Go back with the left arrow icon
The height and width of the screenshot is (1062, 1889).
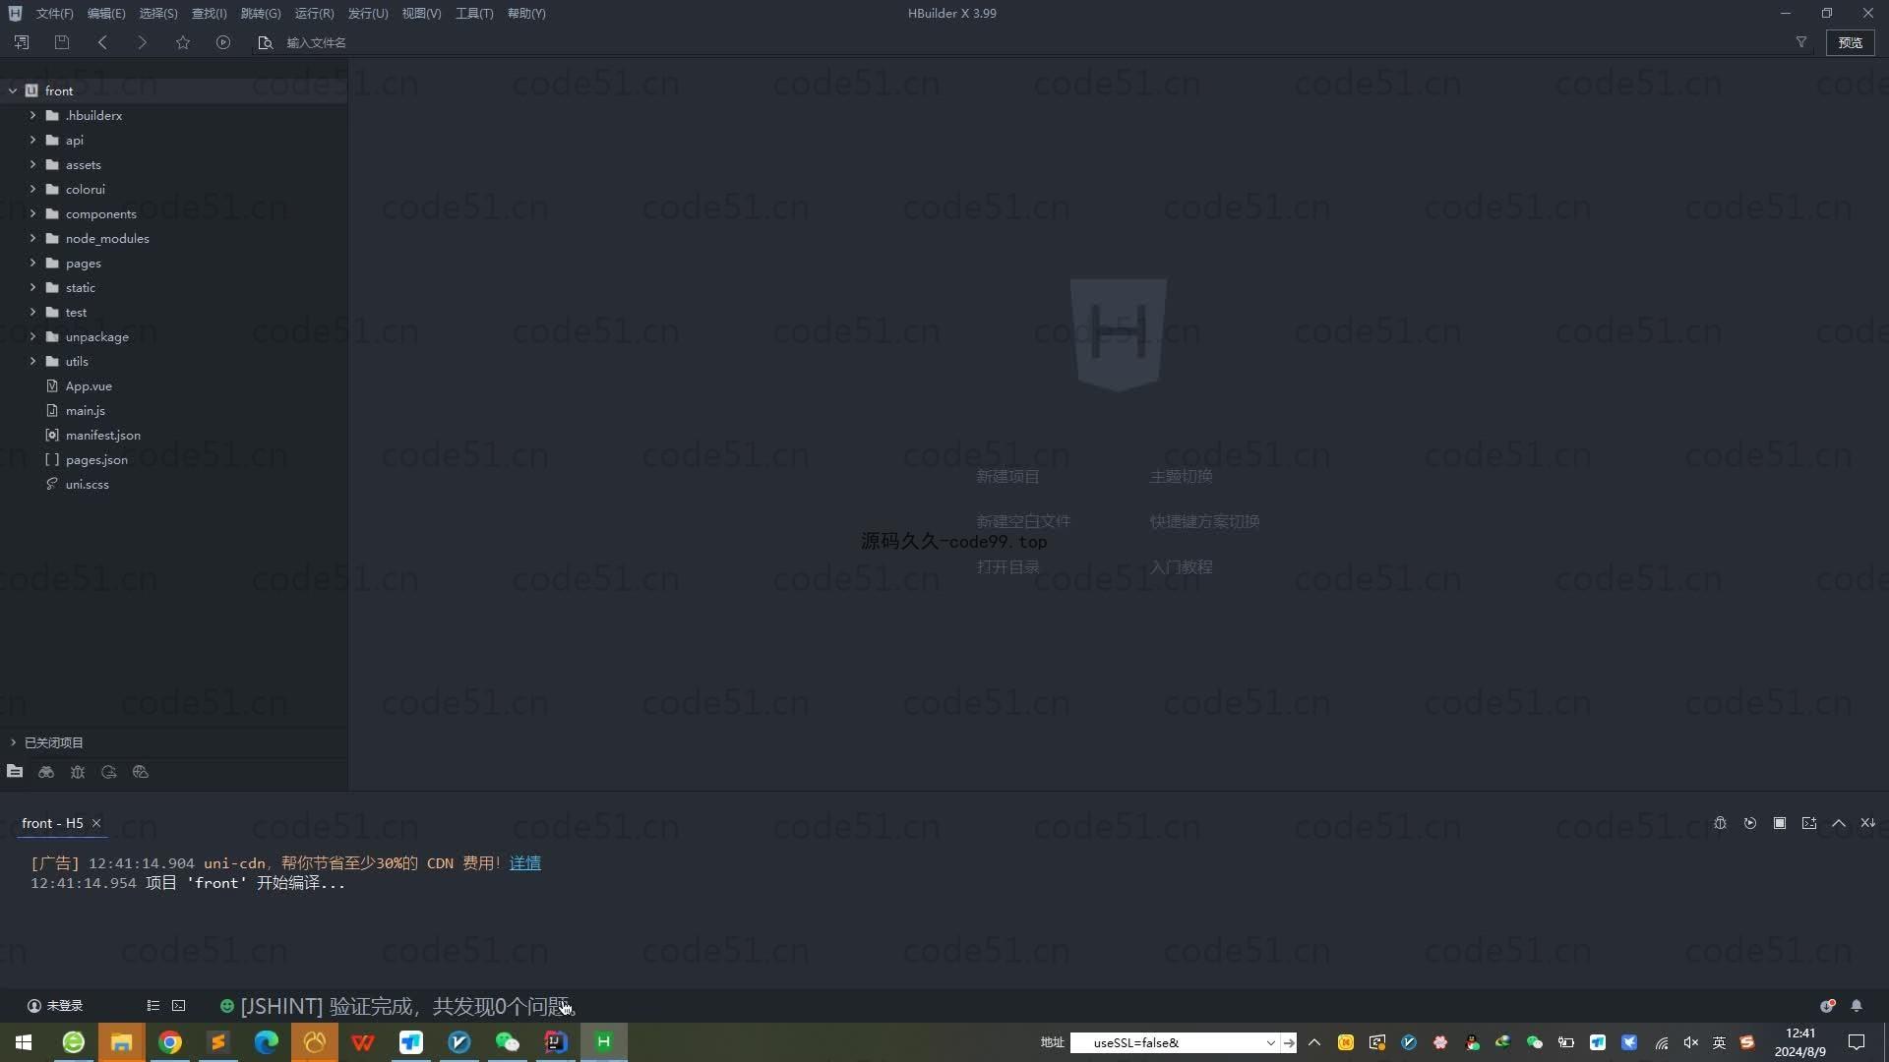click(102, 42)
